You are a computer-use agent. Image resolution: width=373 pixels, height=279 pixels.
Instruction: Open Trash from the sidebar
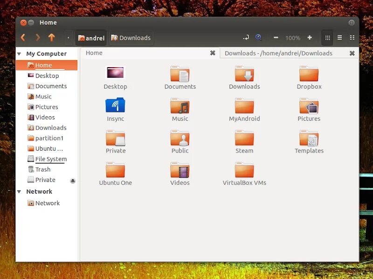(x=43, y=169)
